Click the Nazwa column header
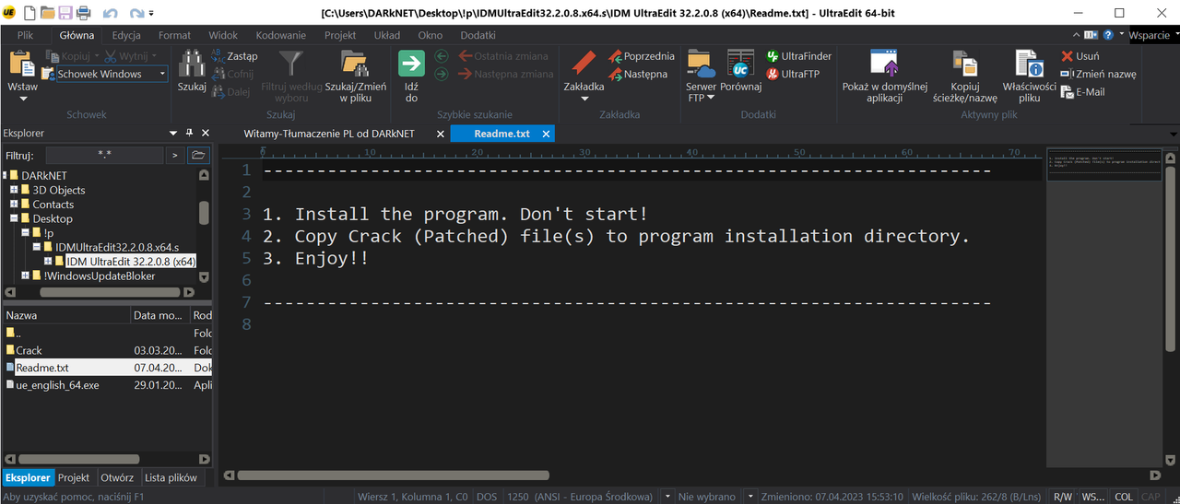The width and height of the screenshot is (1180, 504). [x=66, y=315]
